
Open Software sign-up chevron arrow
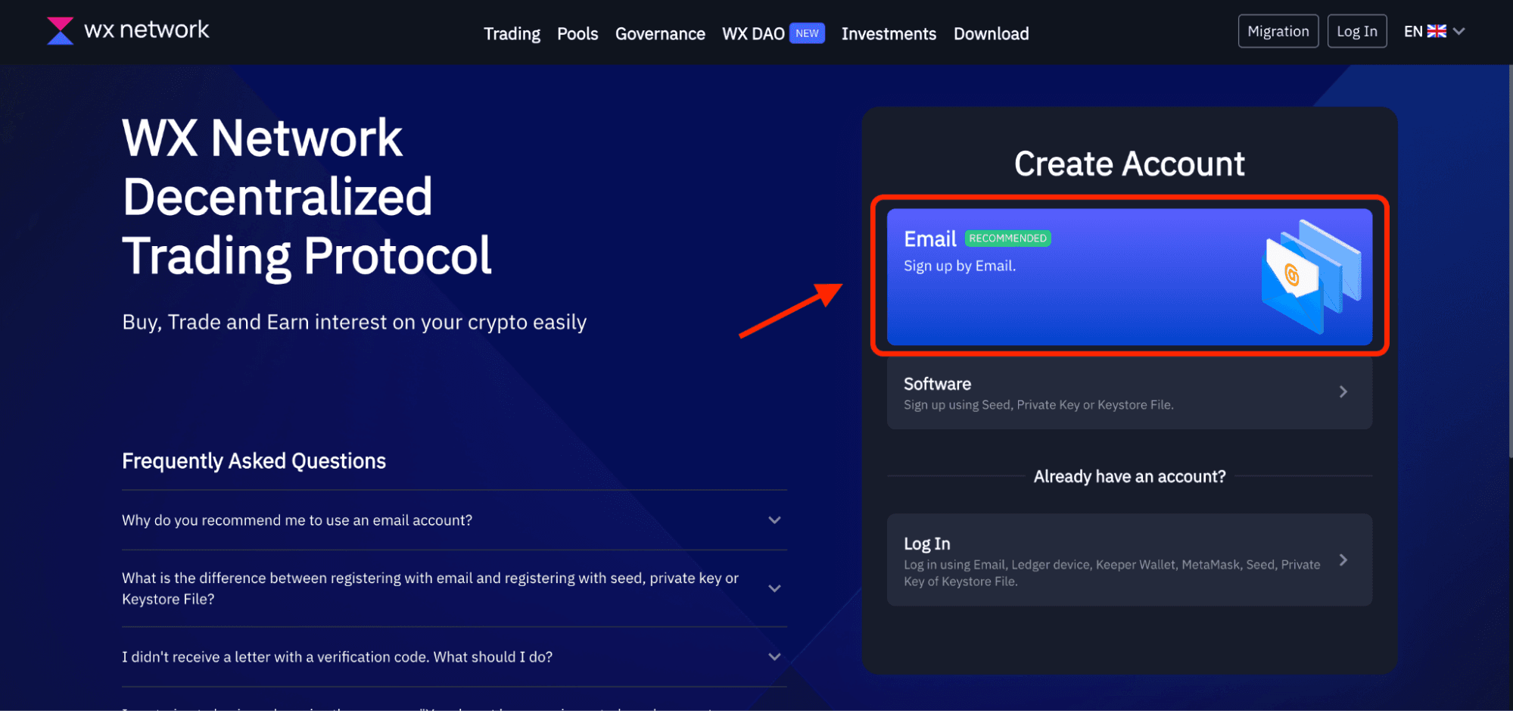pos(1343,391)
